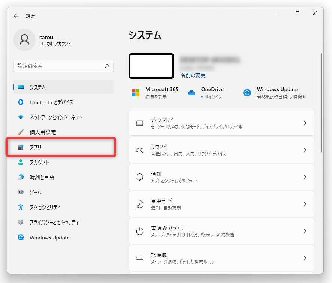Select the システム monitor icon in sidebar
This screenshot has height=283, width=332.
(x=21, y=87)
